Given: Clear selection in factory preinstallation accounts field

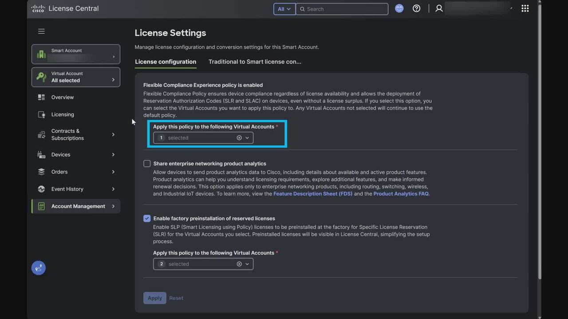Looking at the screenshot, I should 239,264.
